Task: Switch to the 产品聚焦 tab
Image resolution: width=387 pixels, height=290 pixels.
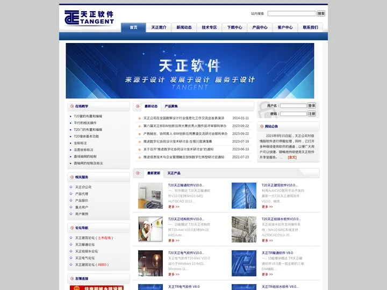Action: (171, 106)
